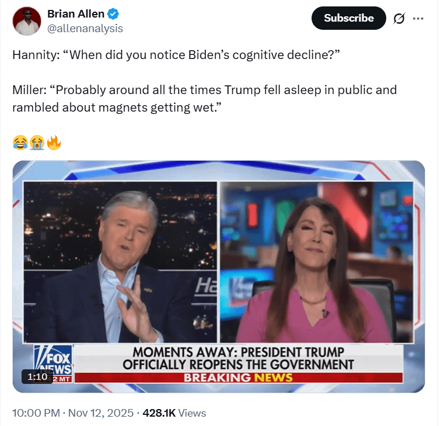Subscribe to Brian Allen
This screenshot has width=444, height=426.
[348, 18]
